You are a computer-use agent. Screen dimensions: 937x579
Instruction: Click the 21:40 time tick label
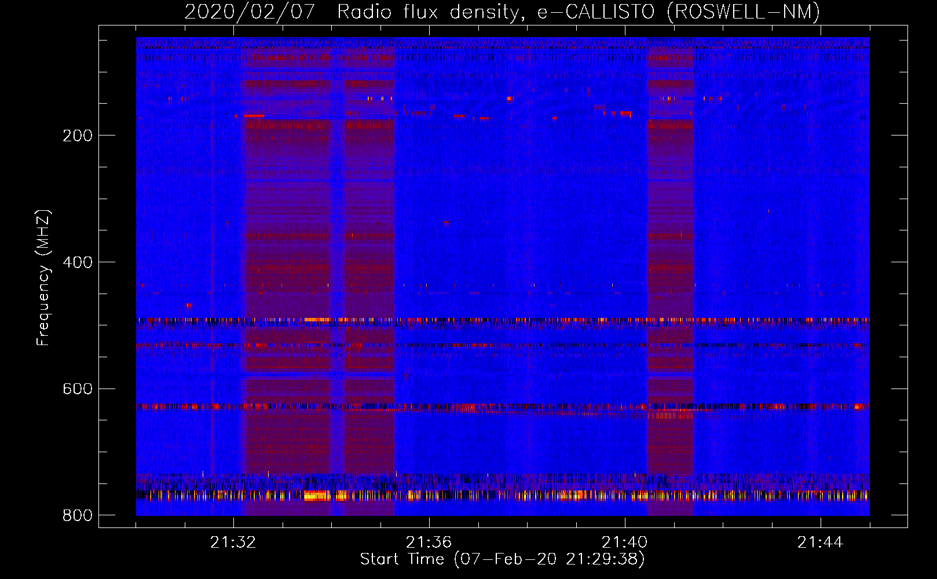(624, 543)
